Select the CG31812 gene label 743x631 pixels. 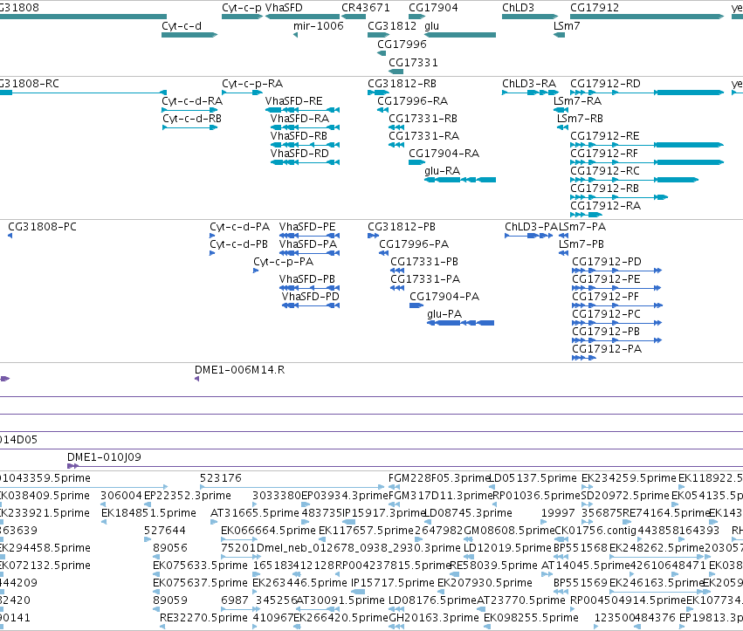coord(392,26)
